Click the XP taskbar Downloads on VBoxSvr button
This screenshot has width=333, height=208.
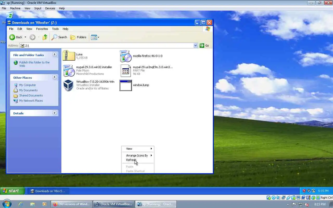tap(48, 191)
